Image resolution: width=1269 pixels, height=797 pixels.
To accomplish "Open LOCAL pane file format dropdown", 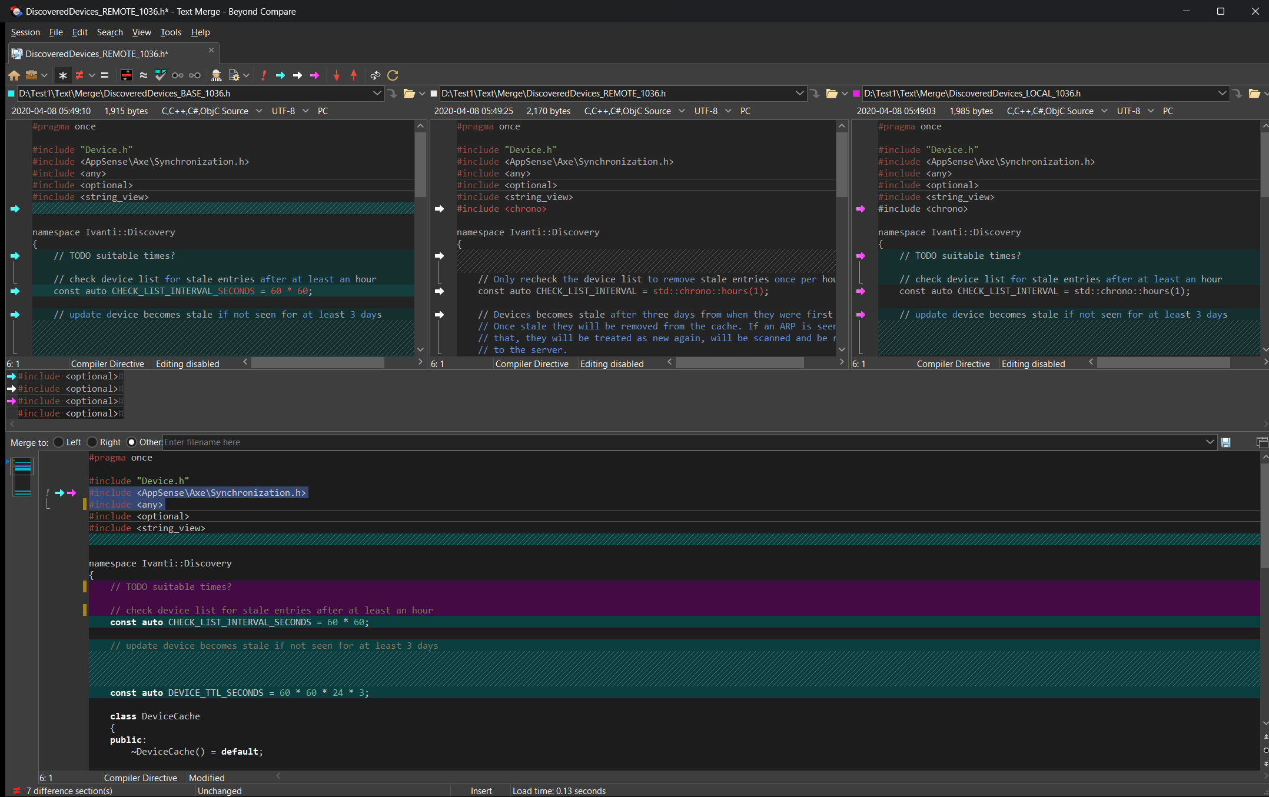I will pyautogui.click(x=1104, y=111).
